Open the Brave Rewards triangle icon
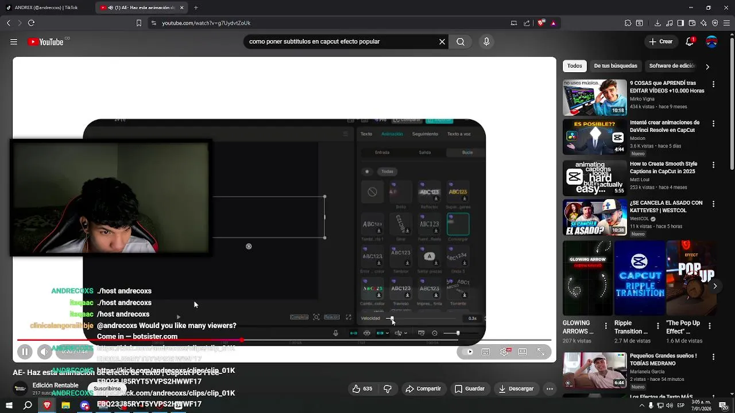The width and height of the screenshot is (735, 413). pos(553,23)
